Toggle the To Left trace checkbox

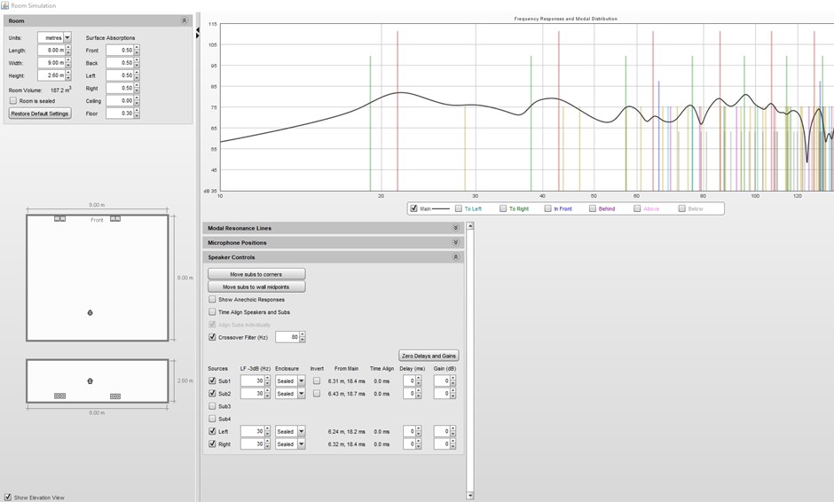(x=459, y=208)
